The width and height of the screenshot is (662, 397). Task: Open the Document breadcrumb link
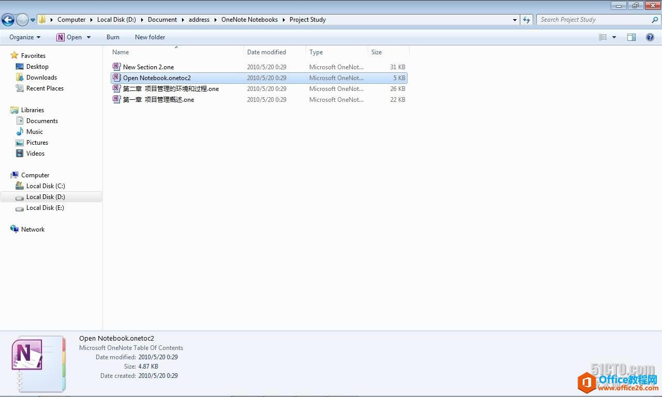click(x=162, y=19)
